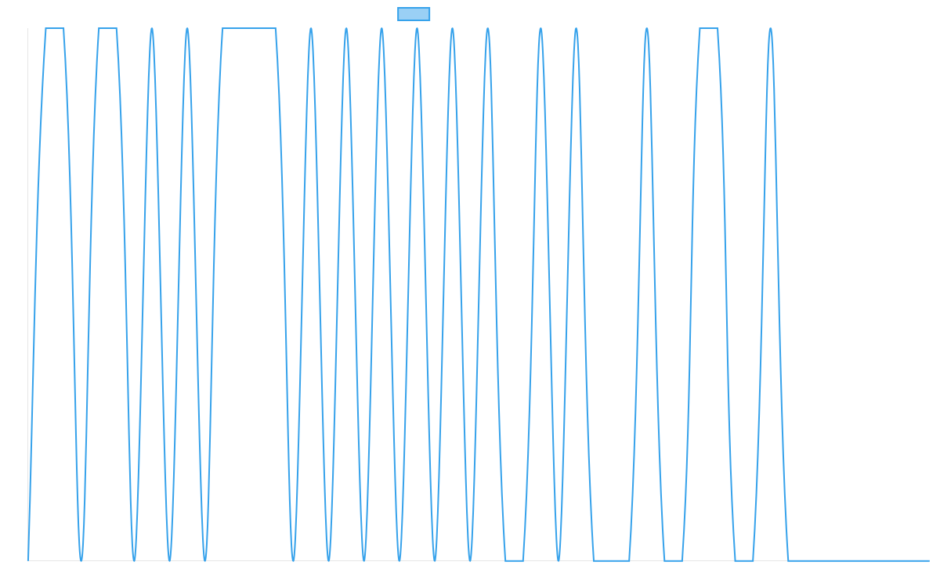The image size is (940, 587).
Task: Toggle the blue dataset legend box
Action: tap(414, 14)
